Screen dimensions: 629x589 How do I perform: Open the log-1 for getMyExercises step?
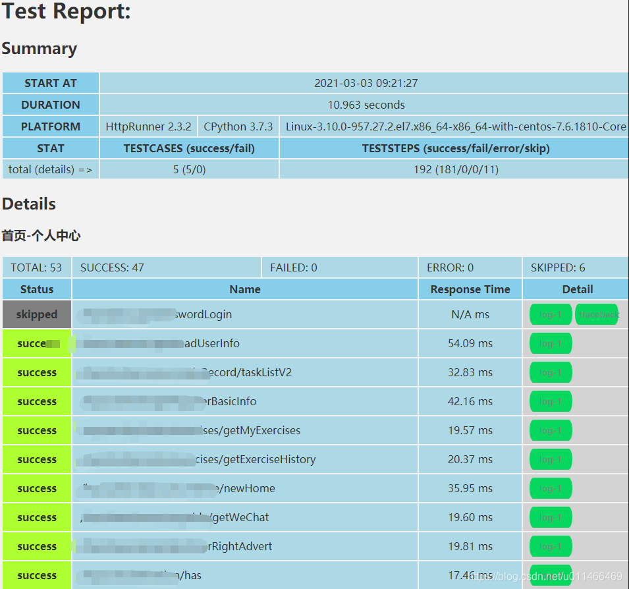point(550,430)
